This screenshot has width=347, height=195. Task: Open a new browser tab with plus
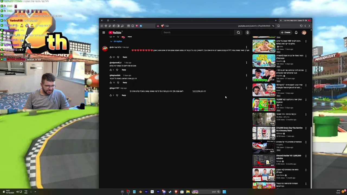276,21
